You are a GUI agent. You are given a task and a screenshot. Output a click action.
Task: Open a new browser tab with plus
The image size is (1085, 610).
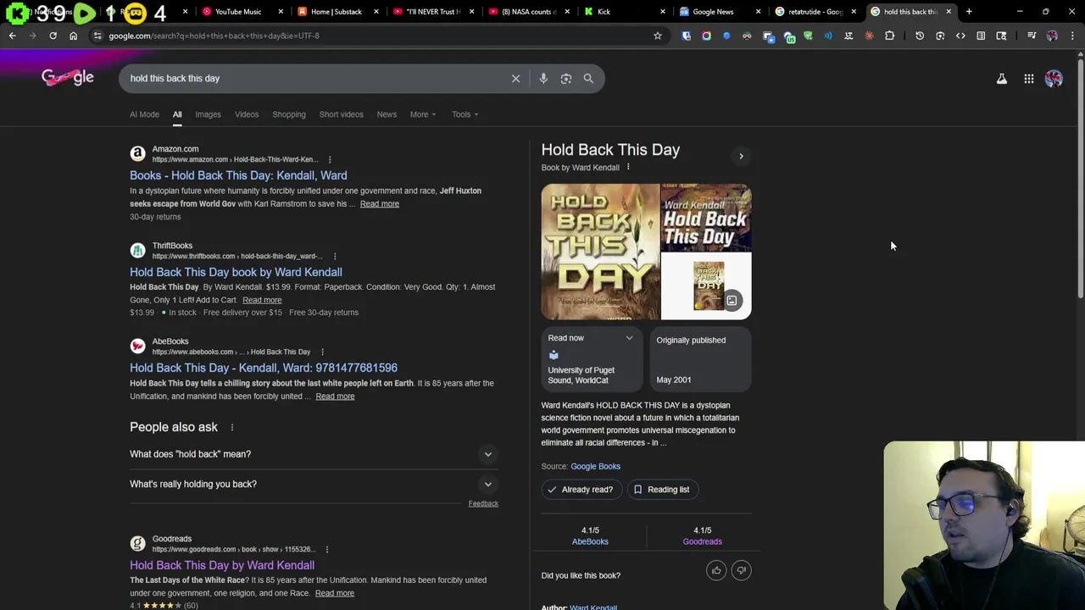coord(969,12)
